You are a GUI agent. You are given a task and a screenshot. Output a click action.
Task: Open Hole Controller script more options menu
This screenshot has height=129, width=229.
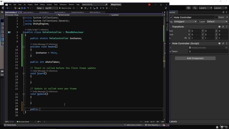(x=226, y=43)
